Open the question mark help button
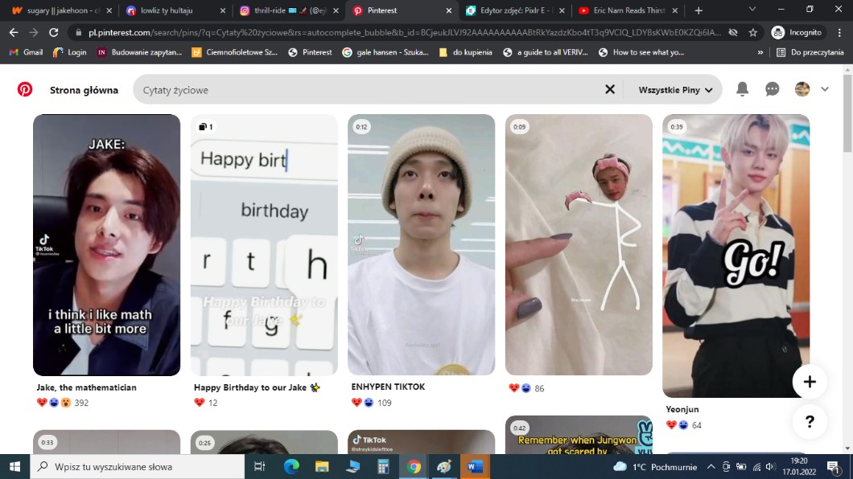The height and width of the screenshot is (479, 853). point(809,421)
